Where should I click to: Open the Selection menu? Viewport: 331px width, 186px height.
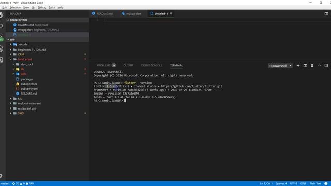15,7
